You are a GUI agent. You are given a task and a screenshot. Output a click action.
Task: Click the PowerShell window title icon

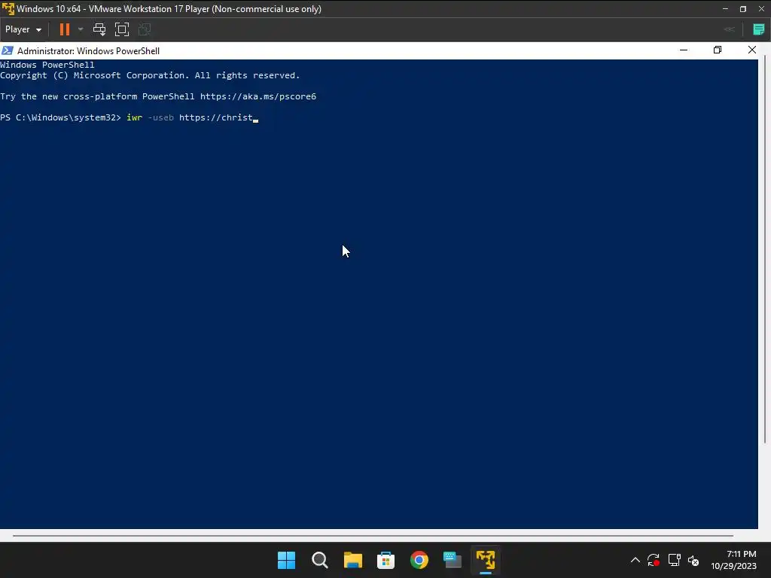coord(8,50)
